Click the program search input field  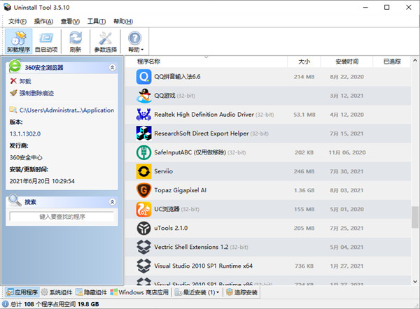62,217
